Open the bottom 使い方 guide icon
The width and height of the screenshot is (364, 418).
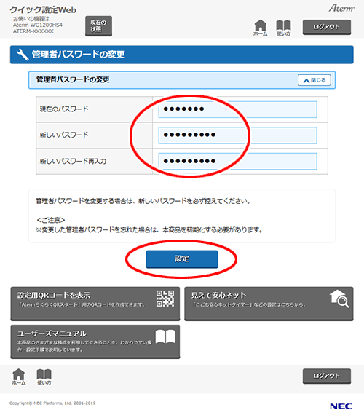pyautogui.click(x=44, y=376)
